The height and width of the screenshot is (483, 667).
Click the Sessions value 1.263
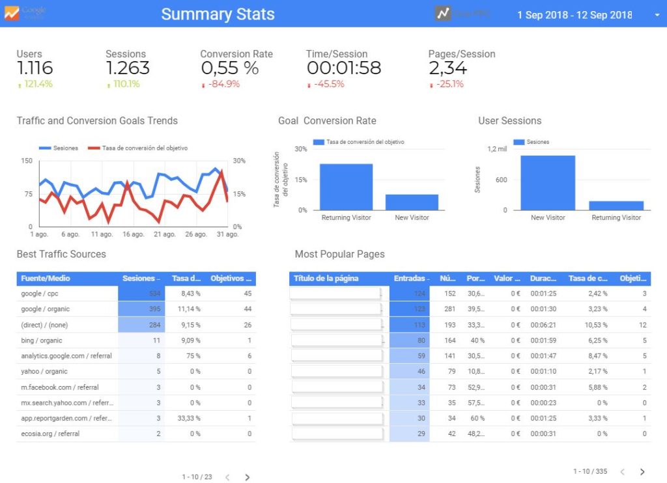tap(128, 68)
